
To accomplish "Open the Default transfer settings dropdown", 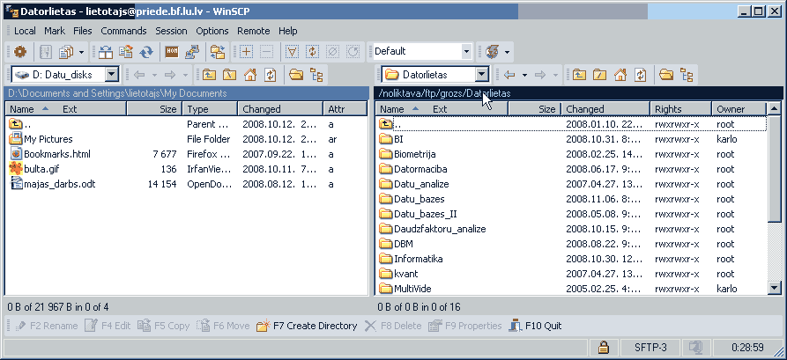I will (466, 51).
